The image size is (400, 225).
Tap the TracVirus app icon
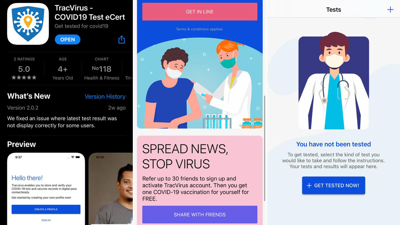click(28, 24)
